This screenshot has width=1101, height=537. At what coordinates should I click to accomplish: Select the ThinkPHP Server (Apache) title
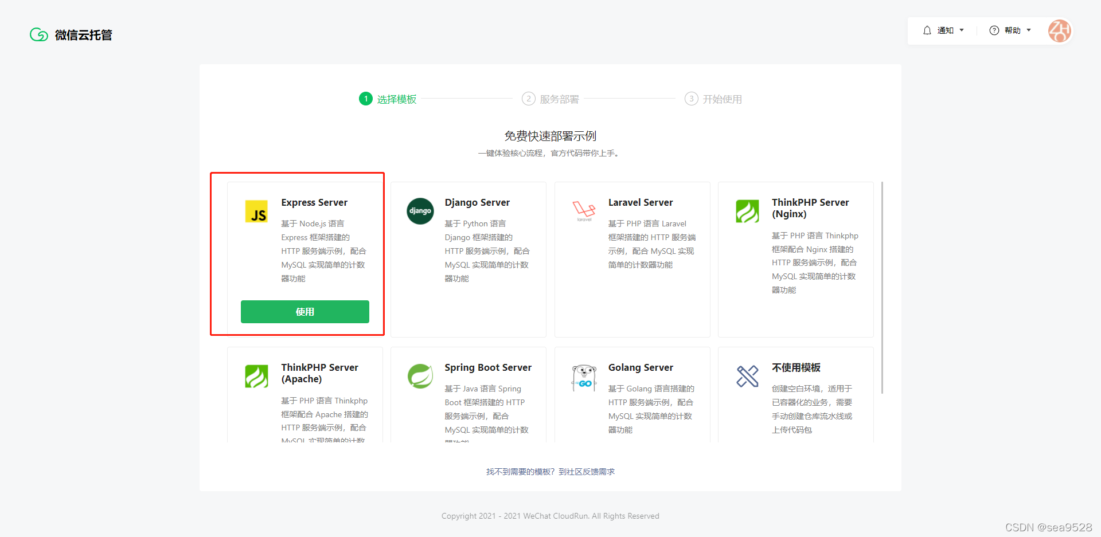319,373
